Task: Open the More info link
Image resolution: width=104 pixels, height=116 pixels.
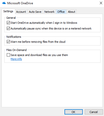Action: pos(16,59)
